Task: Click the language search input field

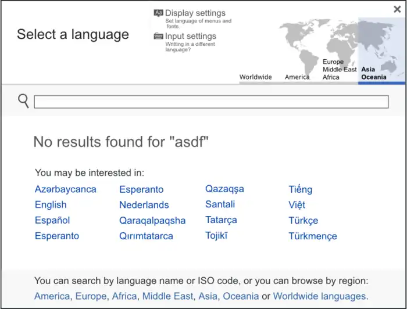Action: 211,102
